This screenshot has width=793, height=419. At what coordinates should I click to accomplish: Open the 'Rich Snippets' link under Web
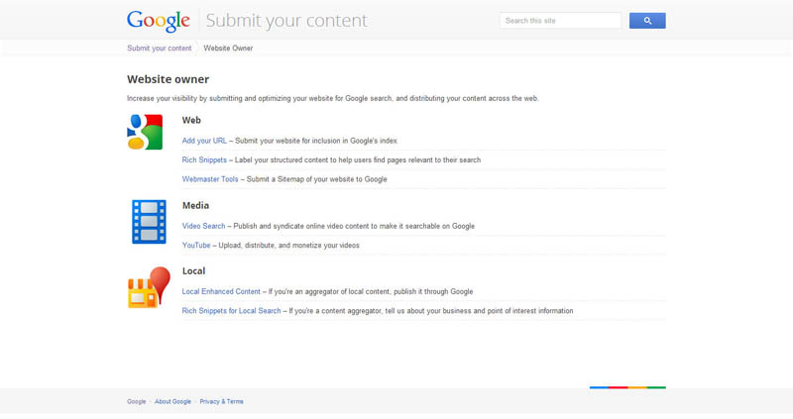coord(204,160)
